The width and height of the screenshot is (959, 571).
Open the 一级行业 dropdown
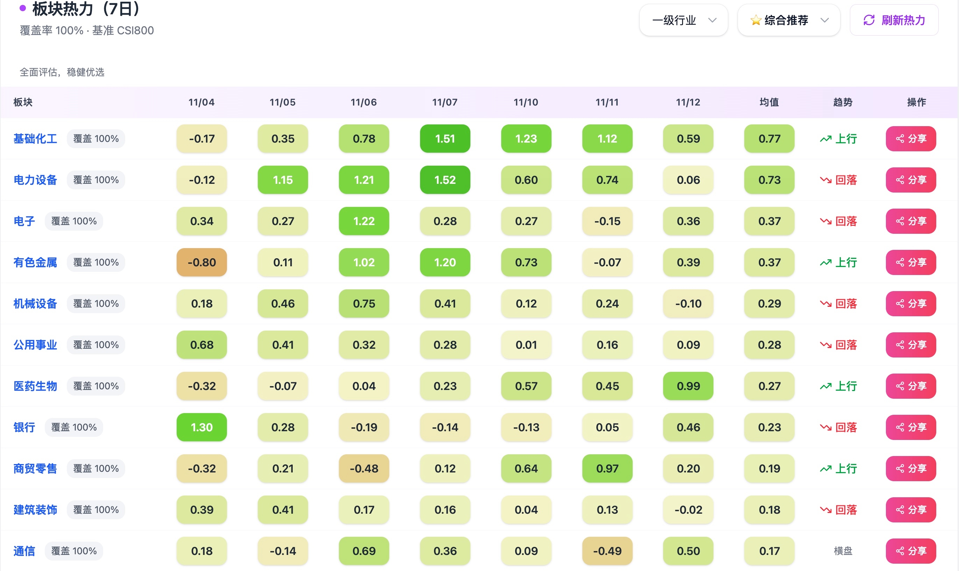coord(683,20)
